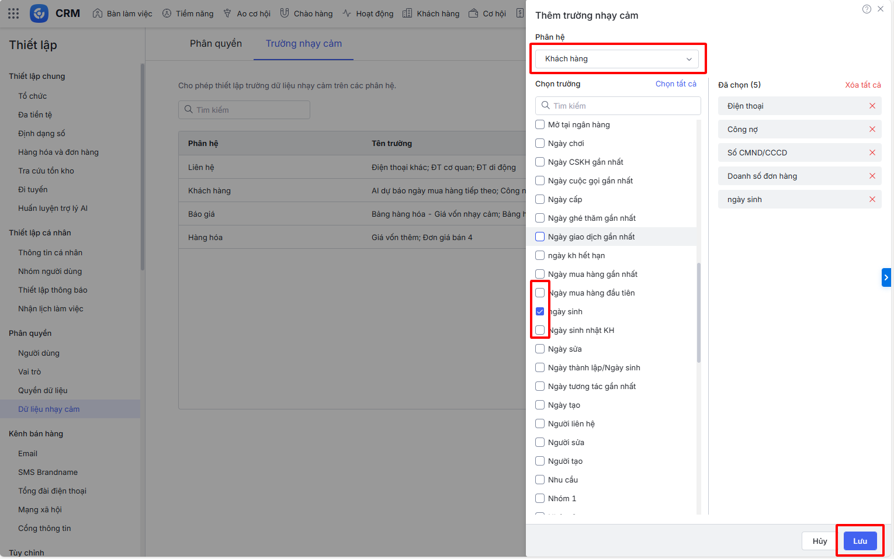Open Khách hàng in top menu
Screen dimensions: 894x559
pyautogui.click(x=431, y=13)
